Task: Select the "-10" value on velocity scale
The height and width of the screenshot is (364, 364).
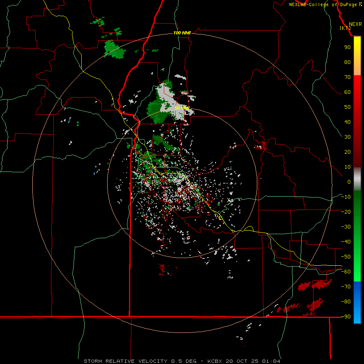Action: pyautogui.click(x=346, y=197)
